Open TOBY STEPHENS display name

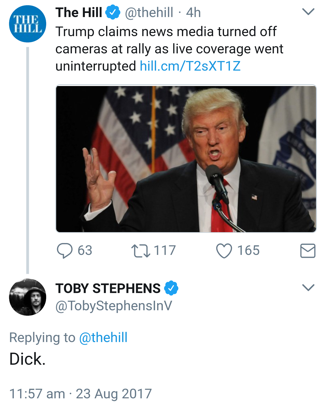[x=108, y=288]
